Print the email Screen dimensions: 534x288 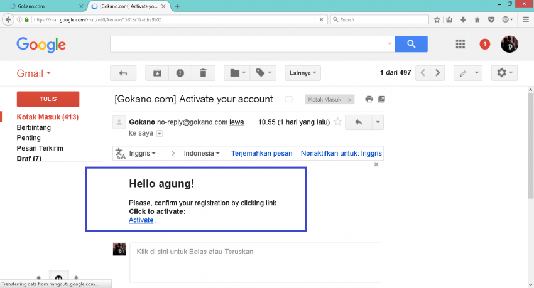[369, 99]
